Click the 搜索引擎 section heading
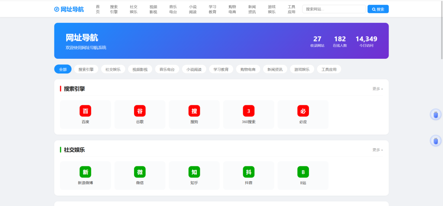Viewport: 443px width, 206px height. pos(74,89)
